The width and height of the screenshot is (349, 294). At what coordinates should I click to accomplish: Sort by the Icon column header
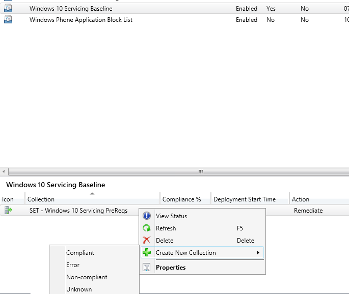12,198
